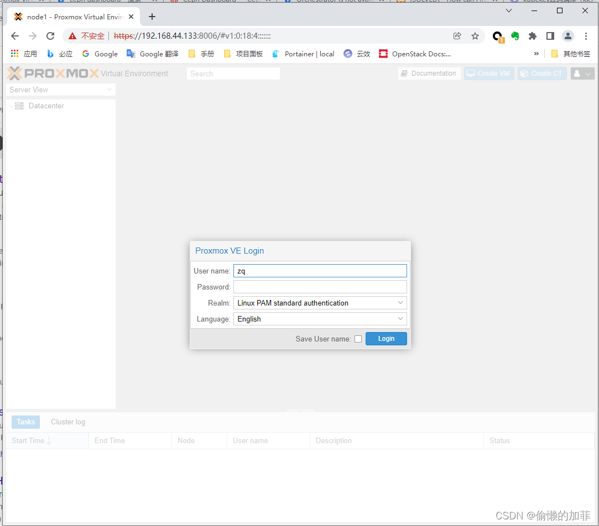Open the 项目面板 bookmark folder
Image resolution: width=599 pixels, height=526 pixels.
tap(243, 54)
